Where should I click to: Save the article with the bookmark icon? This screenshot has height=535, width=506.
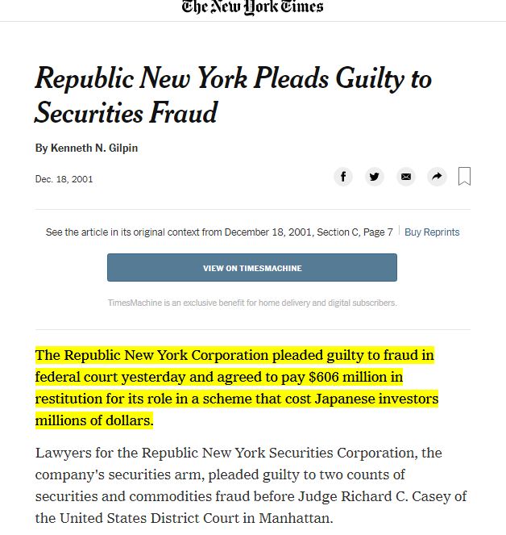[464, 177]
